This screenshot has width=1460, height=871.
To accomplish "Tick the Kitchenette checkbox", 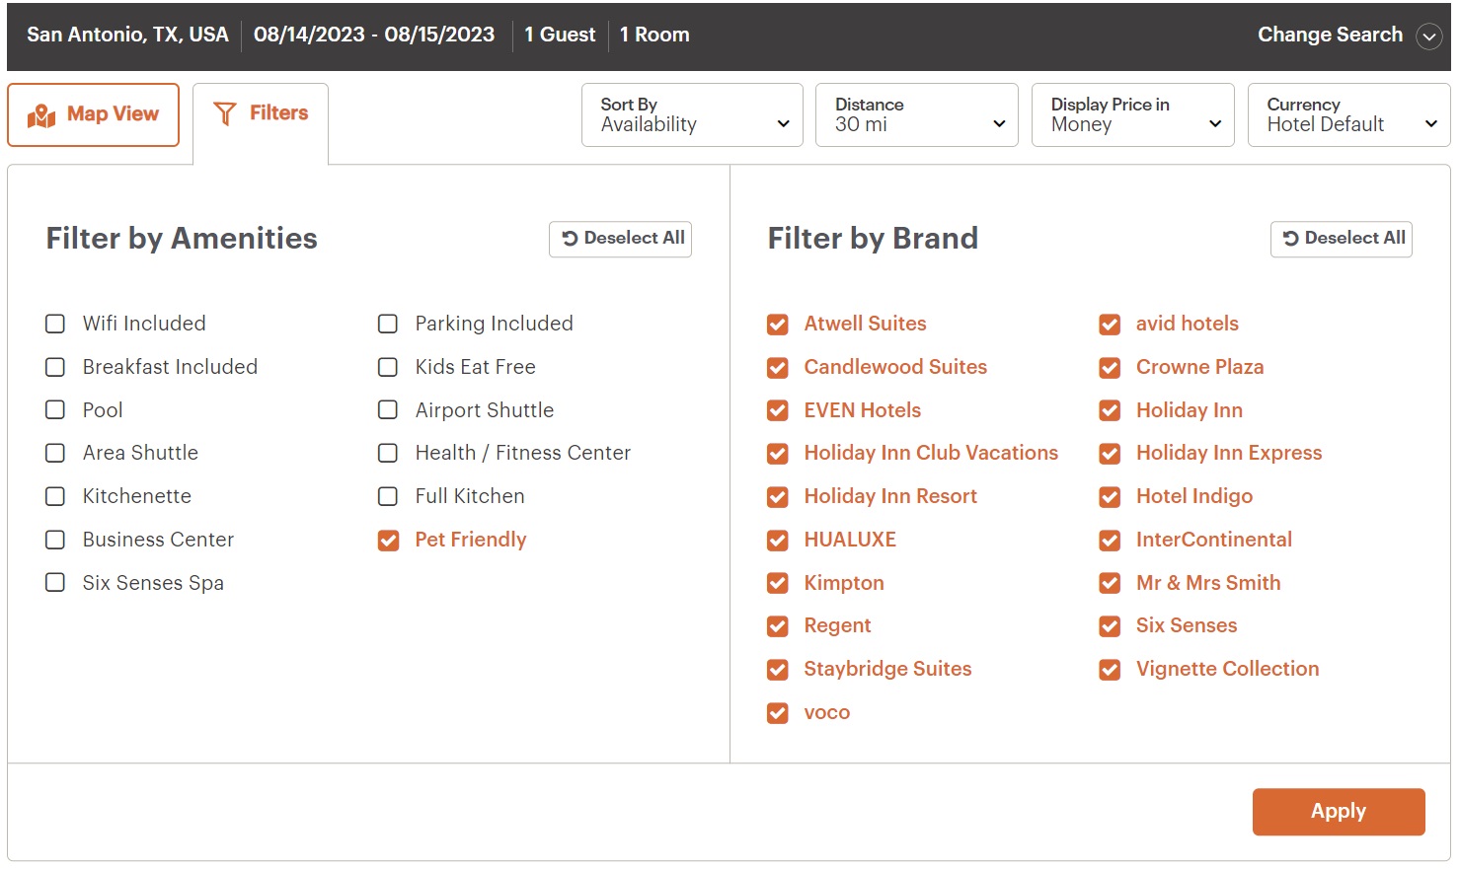I will 55,496.
